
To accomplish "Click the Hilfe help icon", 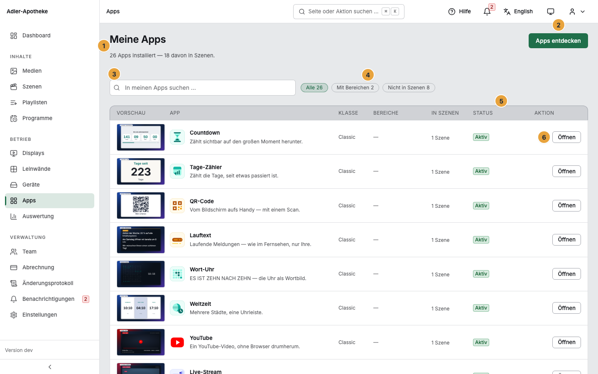I will pos(452,12).
